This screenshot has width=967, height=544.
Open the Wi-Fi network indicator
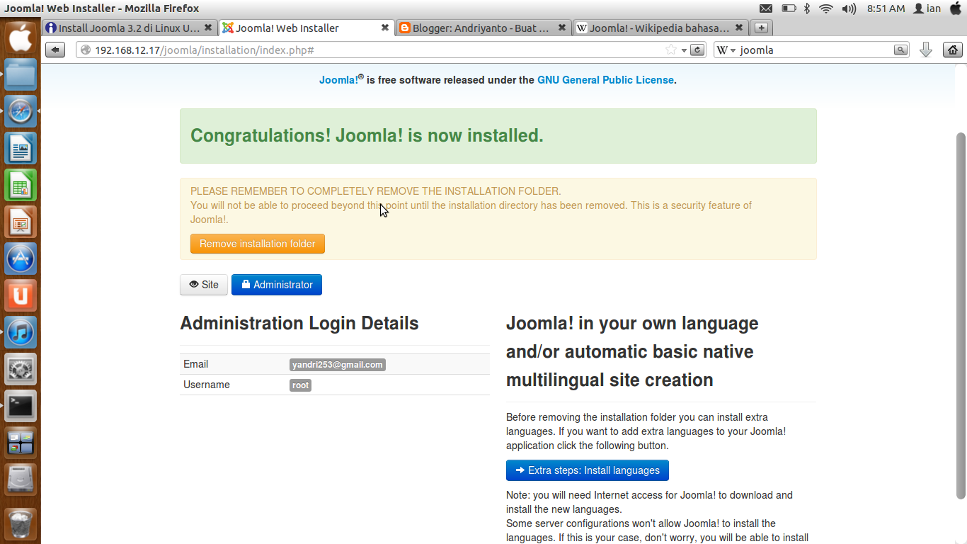point(826,8)
